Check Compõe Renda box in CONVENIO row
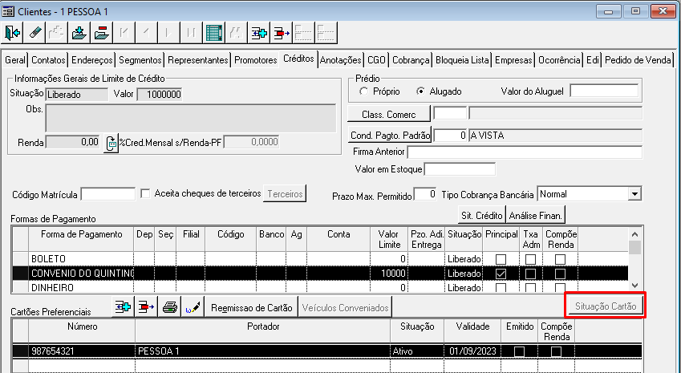This screenshot has height=373, width=681. pos(560,274)
